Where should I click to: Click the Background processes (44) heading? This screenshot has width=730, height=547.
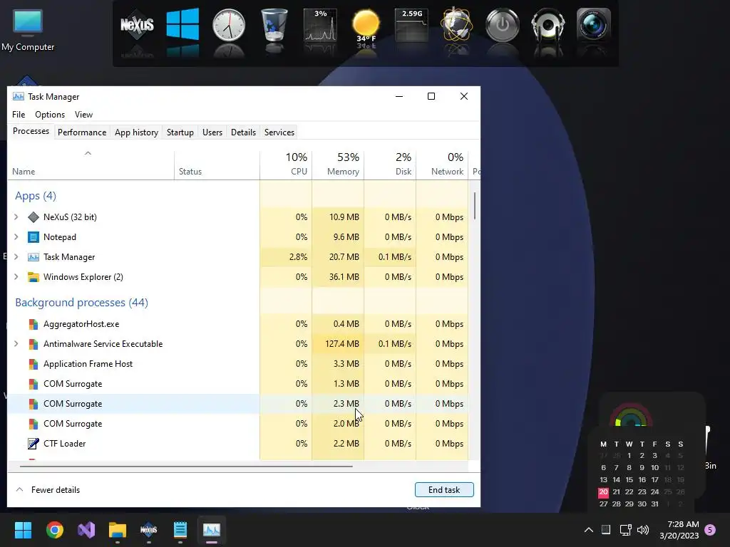(81, 302)
